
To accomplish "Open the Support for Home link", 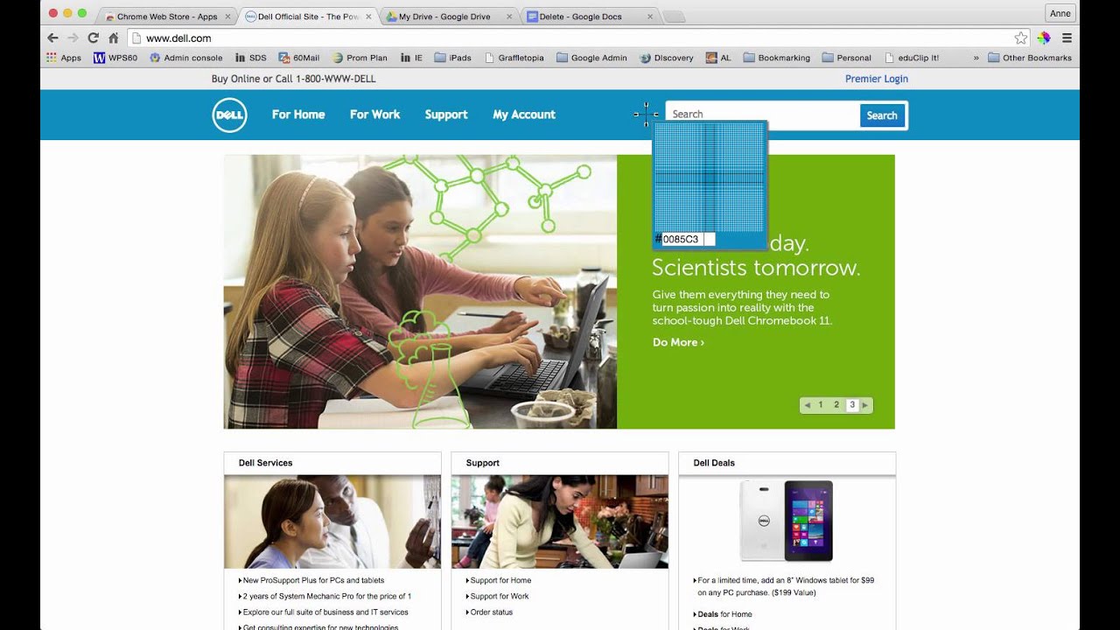I will tap(500, 580).
